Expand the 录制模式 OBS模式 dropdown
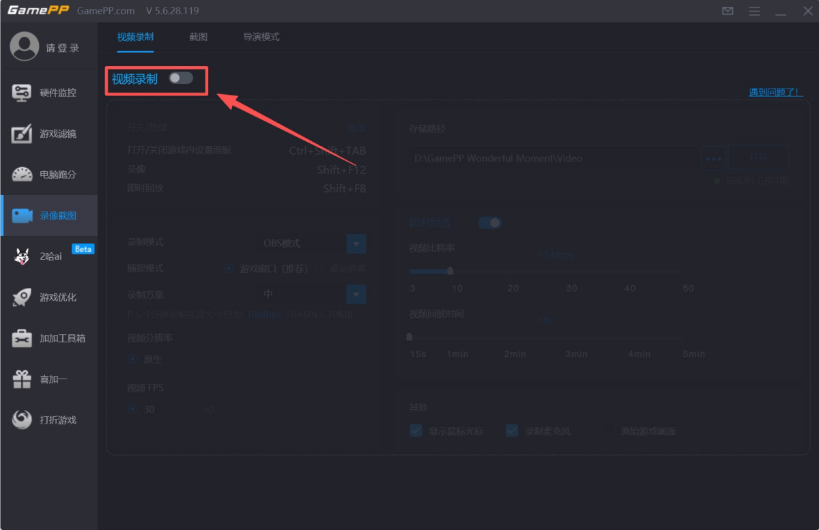This screenshot has height=530, width=819. pyautogui.click(x=356, y=244)
